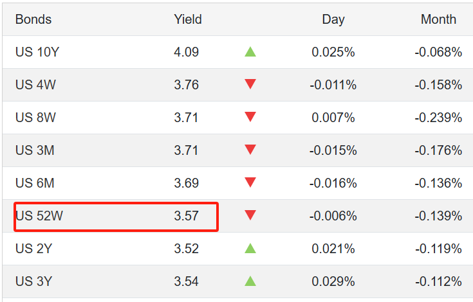Click the red down arrow for US 52W
The height and width of the screenshot is (302, 473).
[x=250, y=215]
